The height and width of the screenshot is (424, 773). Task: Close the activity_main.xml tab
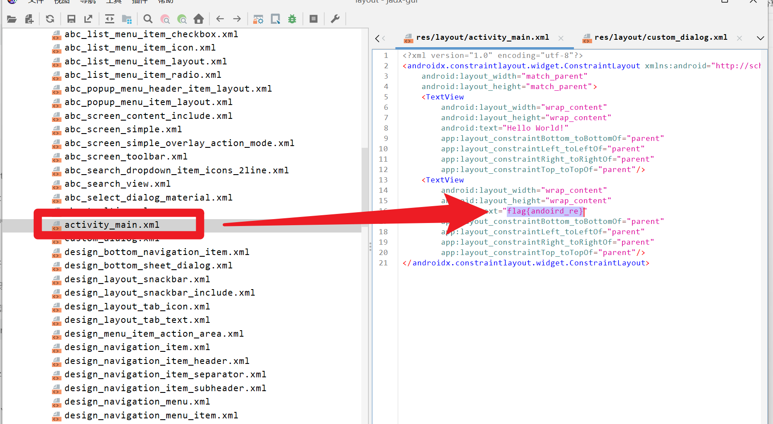tap(561, 38)
